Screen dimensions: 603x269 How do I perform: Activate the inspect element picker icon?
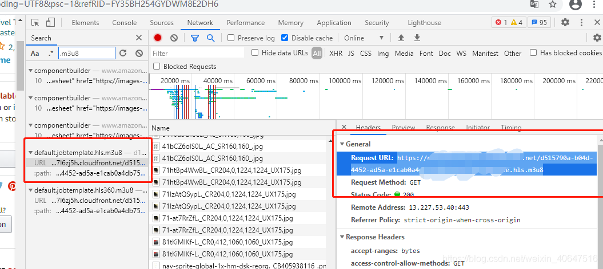[x=35, y=23]
